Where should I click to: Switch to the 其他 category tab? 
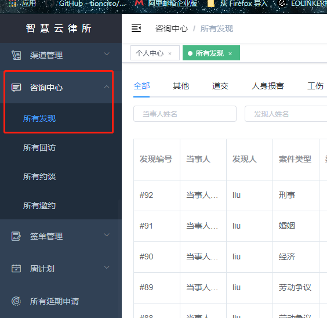(x=181, y=86)
